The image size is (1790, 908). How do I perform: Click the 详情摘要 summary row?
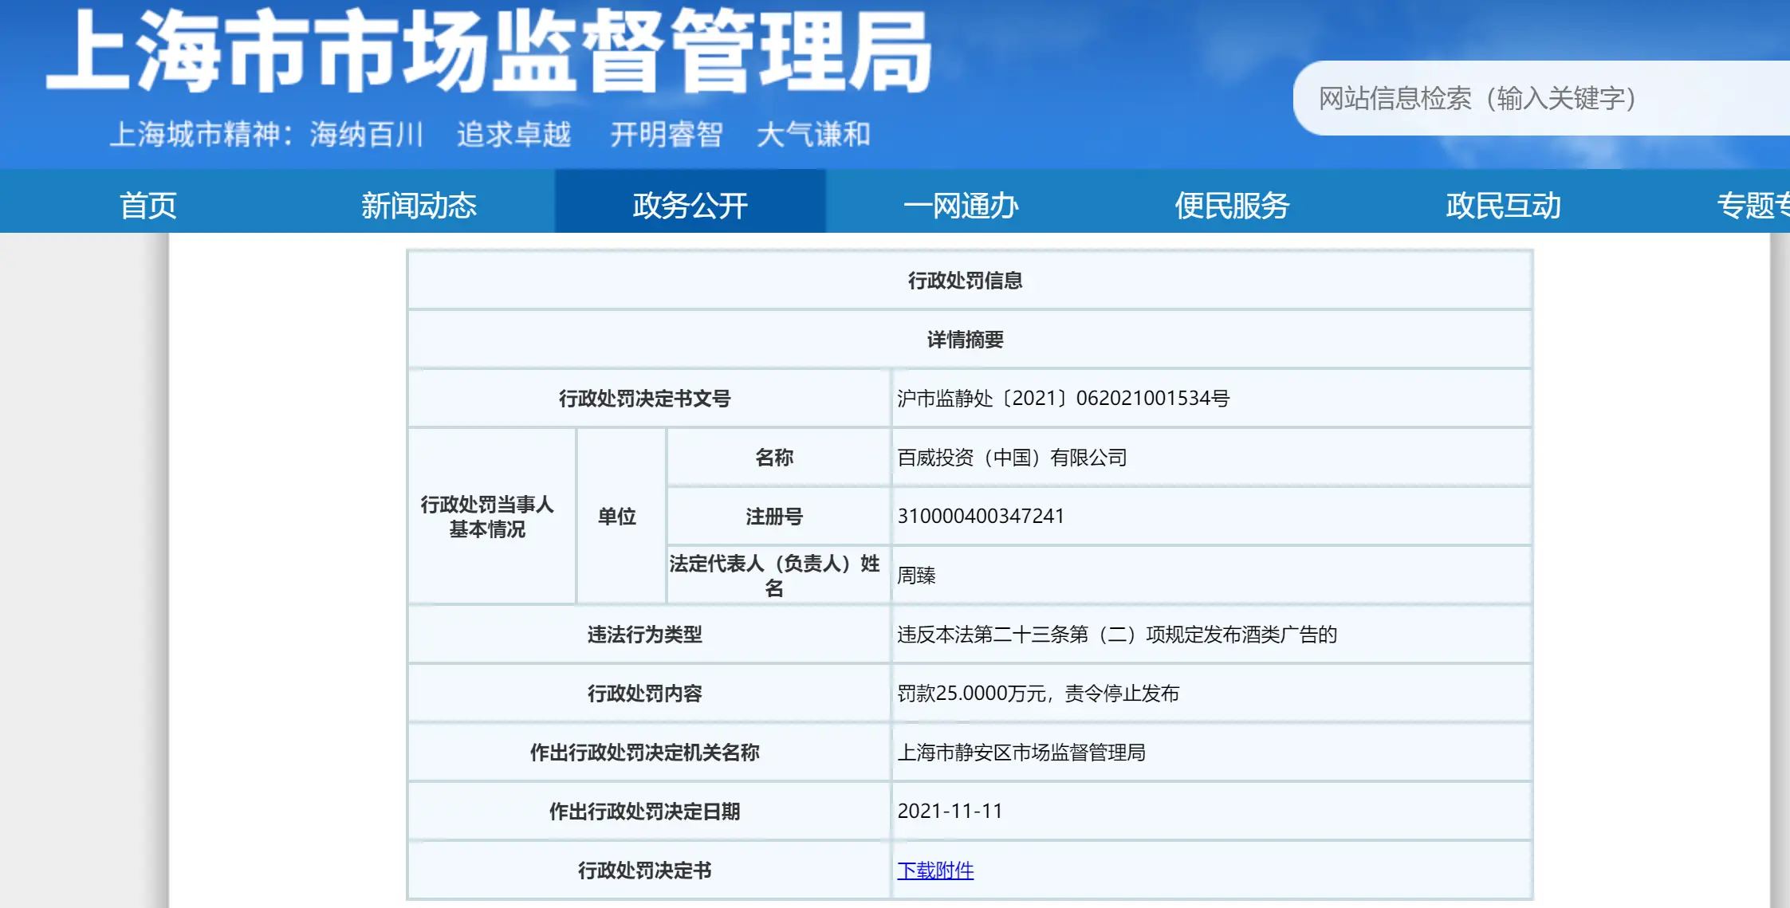(x=972, y=338)
